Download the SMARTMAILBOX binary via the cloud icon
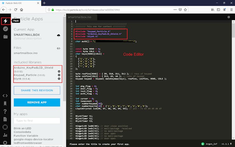The image size is (235, 147). click(x=59, y=35)
